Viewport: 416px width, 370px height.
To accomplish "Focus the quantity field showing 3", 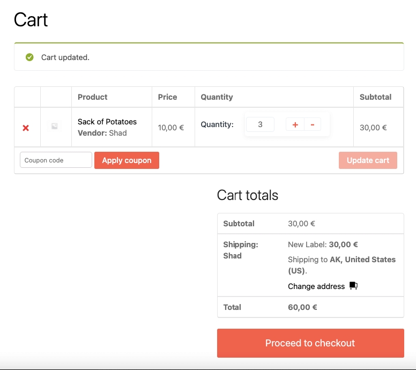I will [x=260, y=124].
